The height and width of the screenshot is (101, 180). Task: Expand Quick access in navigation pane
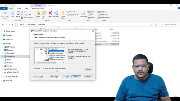(x=2, y=31)
